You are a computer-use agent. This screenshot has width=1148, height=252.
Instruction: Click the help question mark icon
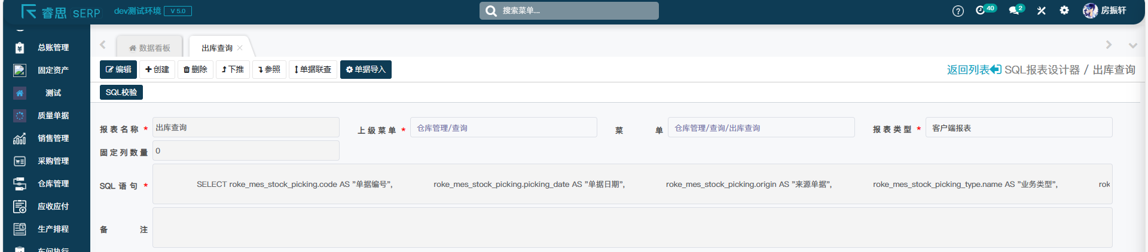click(958, 11)
